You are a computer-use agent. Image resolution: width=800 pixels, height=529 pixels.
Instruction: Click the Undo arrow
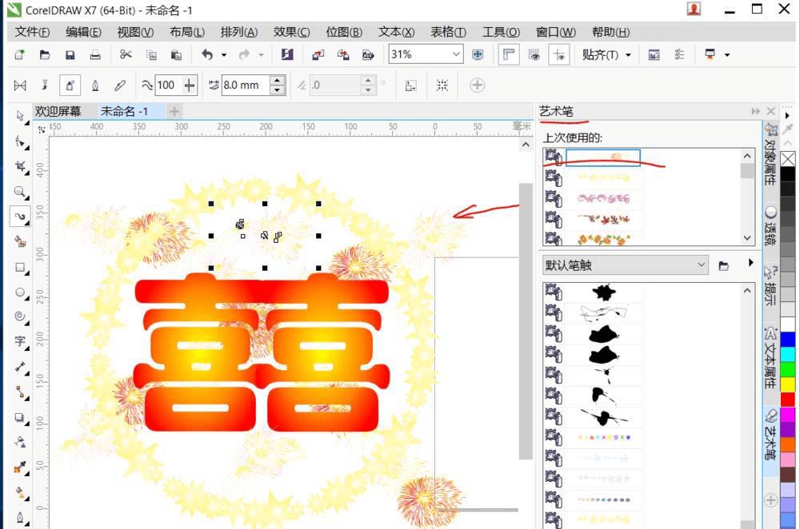pyautogui.click(x=207, y=54)
